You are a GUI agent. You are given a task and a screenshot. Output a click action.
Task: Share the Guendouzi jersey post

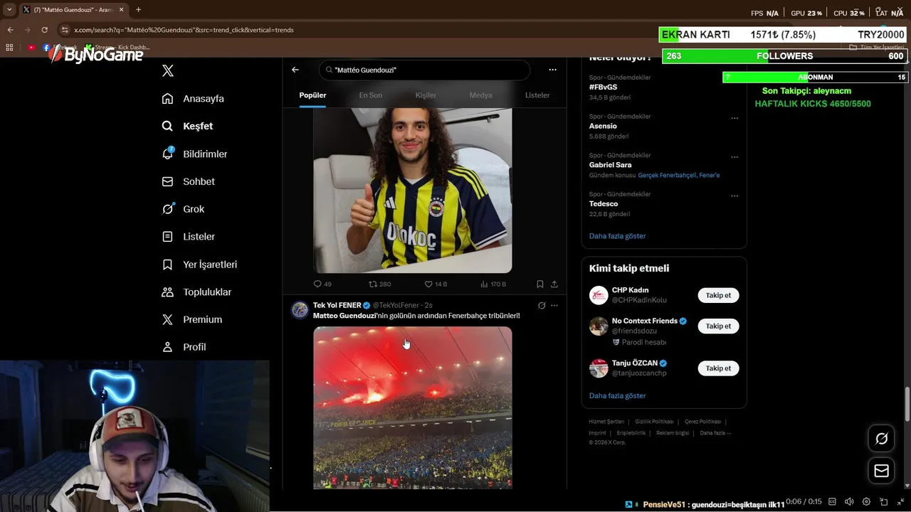554,284
